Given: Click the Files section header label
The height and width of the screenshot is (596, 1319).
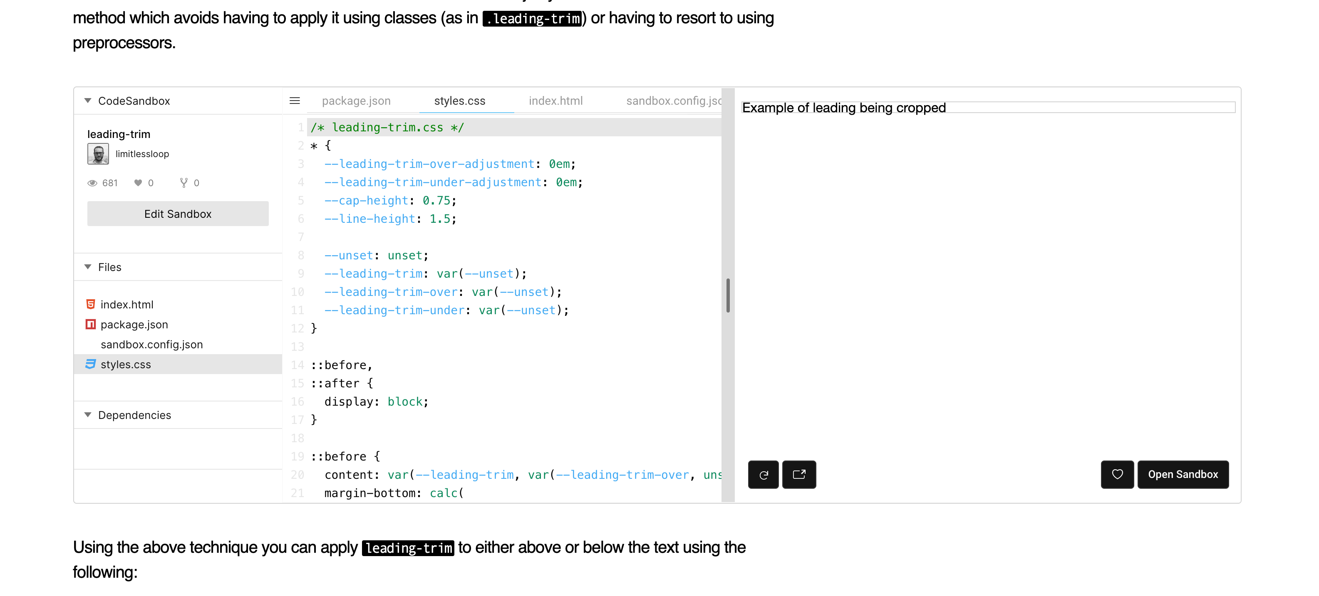Looking at the screenshot, I should pyautogui.click(x=109, y=267).
